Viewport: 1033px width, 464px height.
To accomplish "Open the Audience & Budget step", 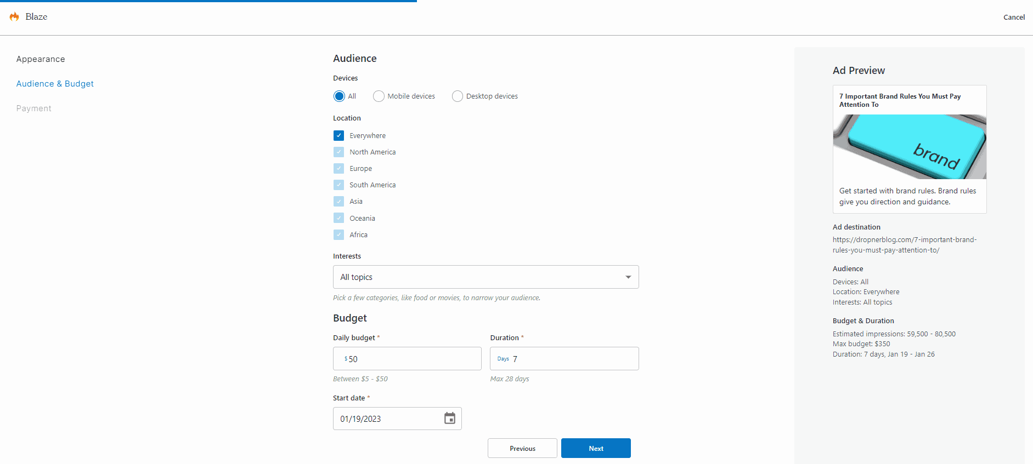I will click(x=55, y=84).
